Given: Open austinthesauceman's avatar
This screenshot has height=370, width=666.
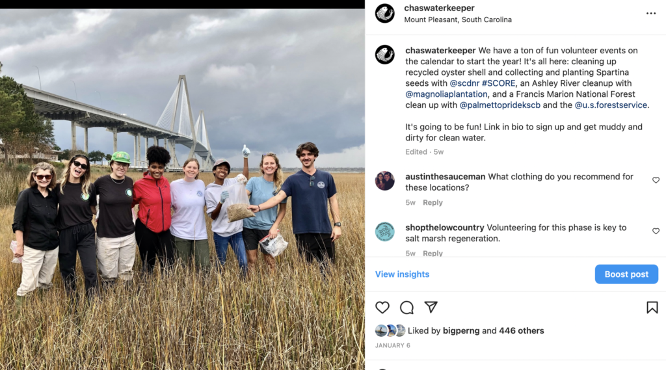Looking at the screenshot, I should 385,181.
